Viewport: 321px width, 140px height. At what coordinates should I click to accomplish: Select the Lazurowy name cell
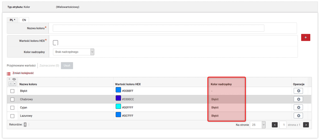(x=26, y=116)
